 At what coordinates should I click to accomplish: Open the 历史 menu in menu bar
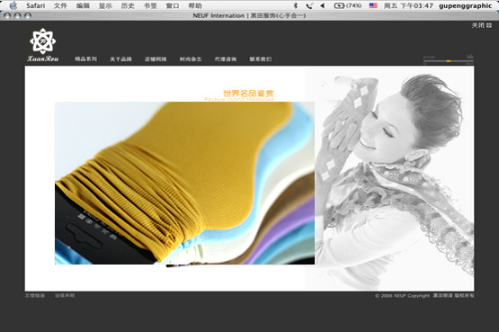click(128, 5)
